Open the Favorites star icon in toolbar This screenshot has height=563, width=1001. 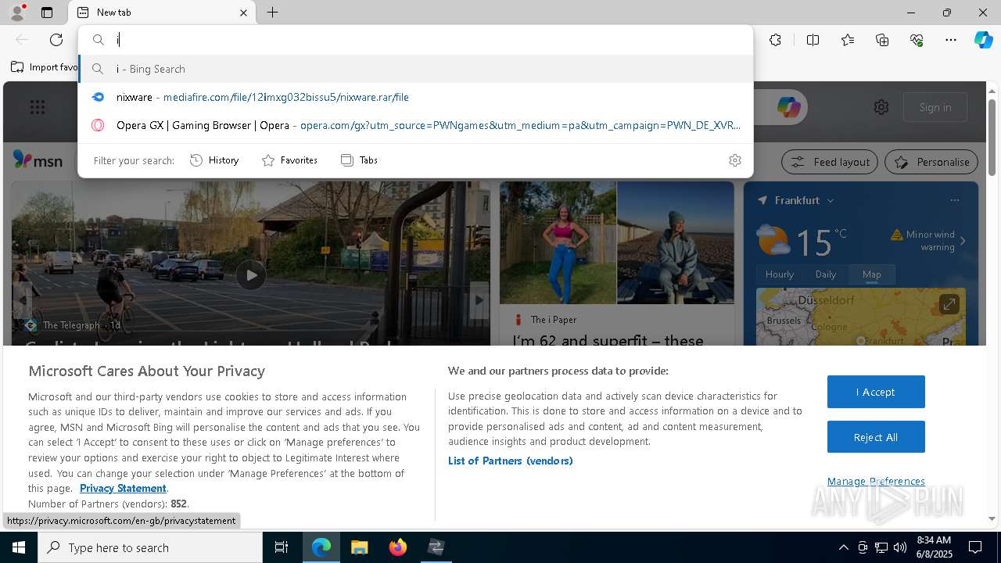(x=848, y=40)
